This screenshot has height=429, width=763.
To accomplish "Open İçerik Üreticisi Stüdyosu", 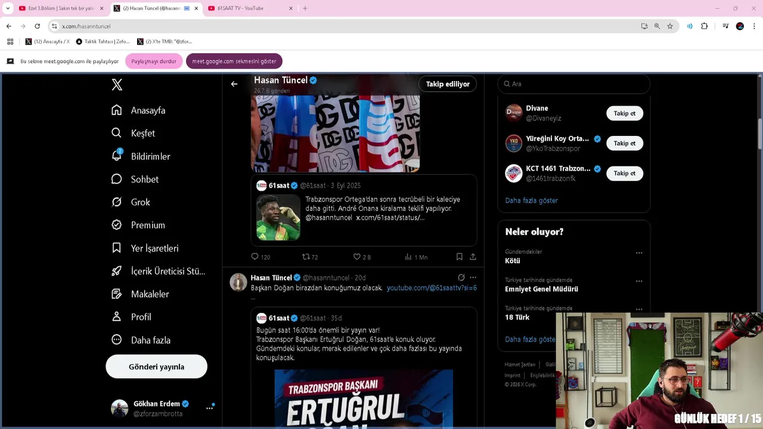I will 159,271.
